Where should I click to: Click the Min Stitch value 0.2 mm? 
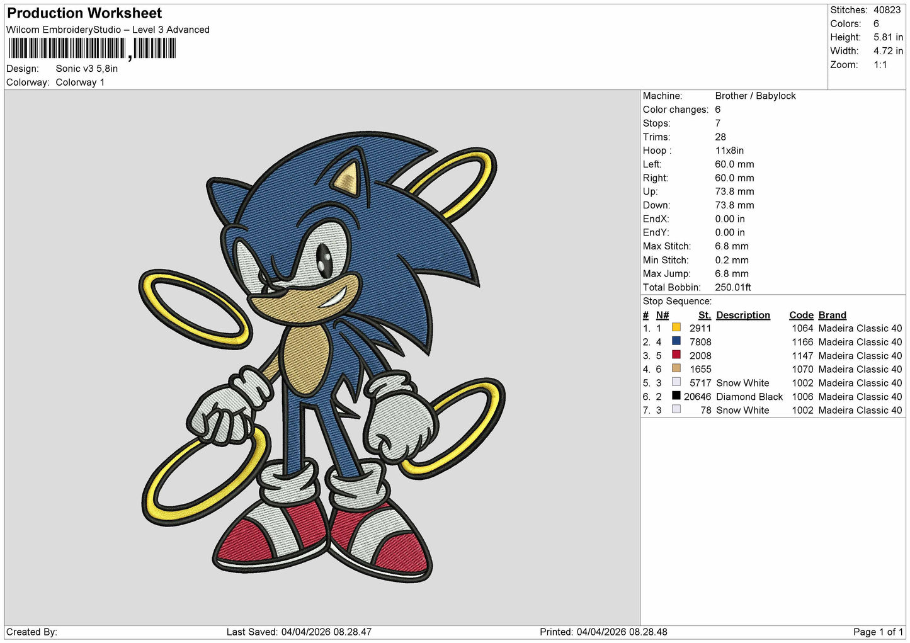pyautogui.click(x=732, y=260)
